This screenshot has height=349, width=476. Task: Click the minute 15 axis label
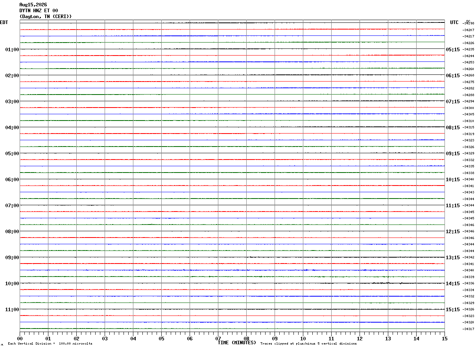coord(445,338)
